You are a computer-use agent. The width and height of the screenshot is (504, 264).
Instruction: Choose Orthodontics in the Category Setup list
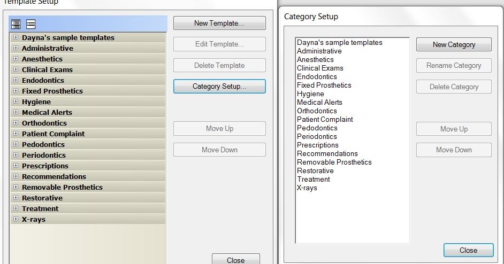317,111
